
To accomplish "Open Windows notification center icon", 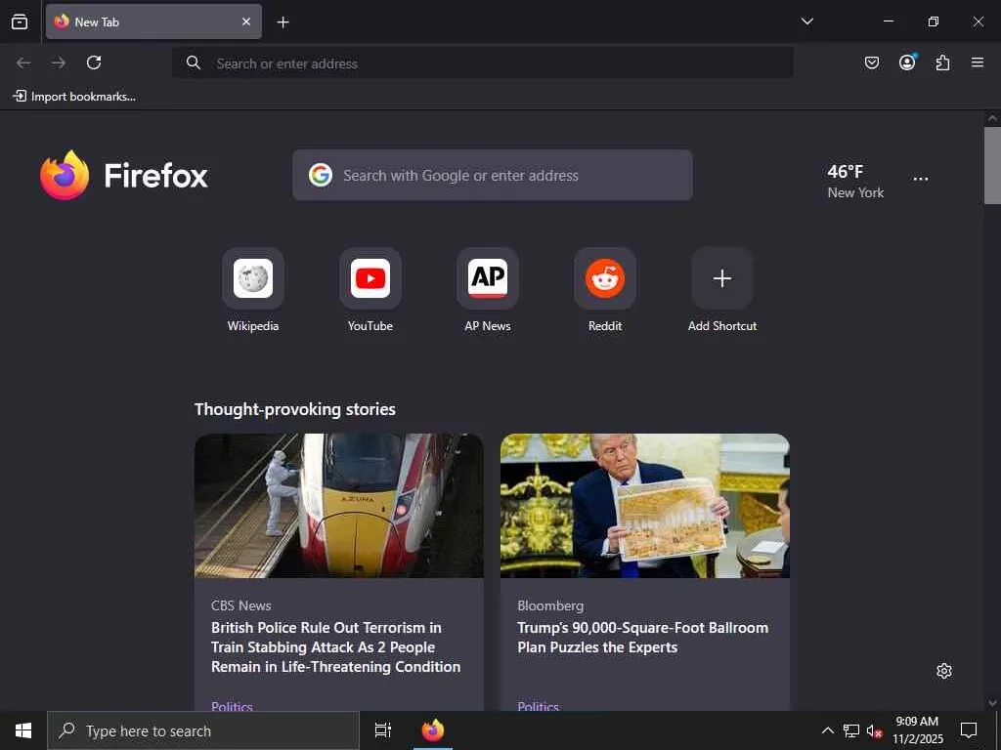I will (x=969, y=730).
